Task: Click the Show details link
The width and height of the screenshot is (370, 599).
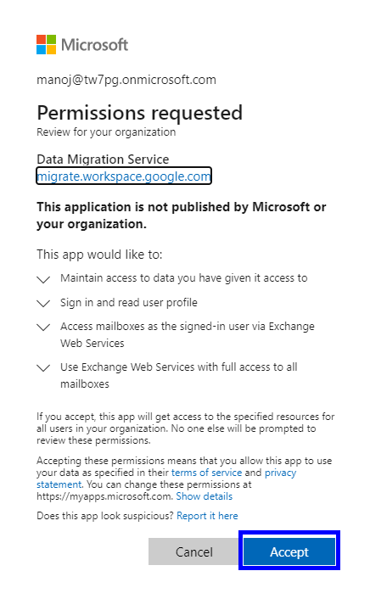Action: 205,496
